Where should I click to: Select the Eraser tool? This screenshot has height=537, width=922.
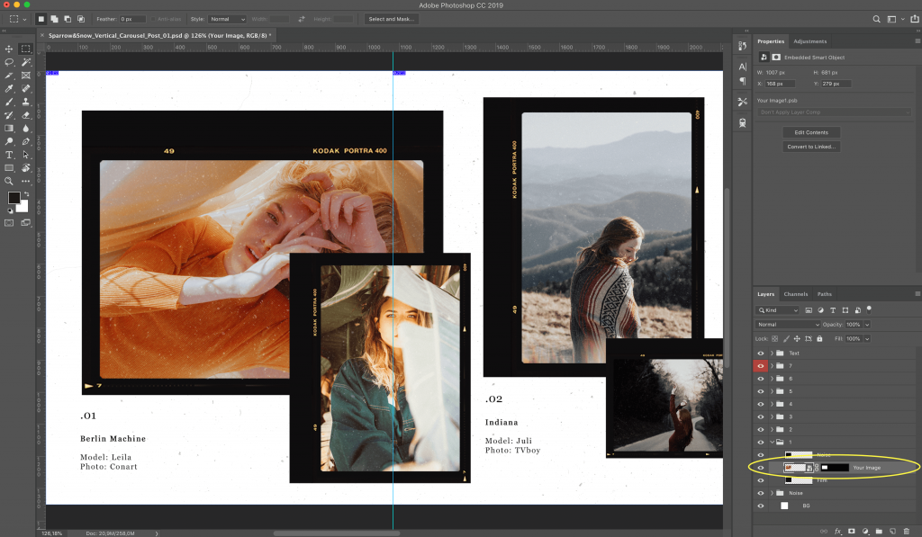pyautogui.click(x=26, y=115)
